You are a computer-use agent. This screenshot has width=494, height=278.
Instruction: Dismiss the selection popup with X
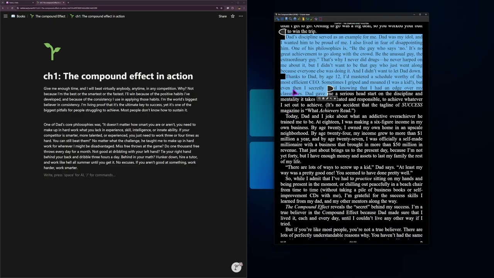(335, 98)
